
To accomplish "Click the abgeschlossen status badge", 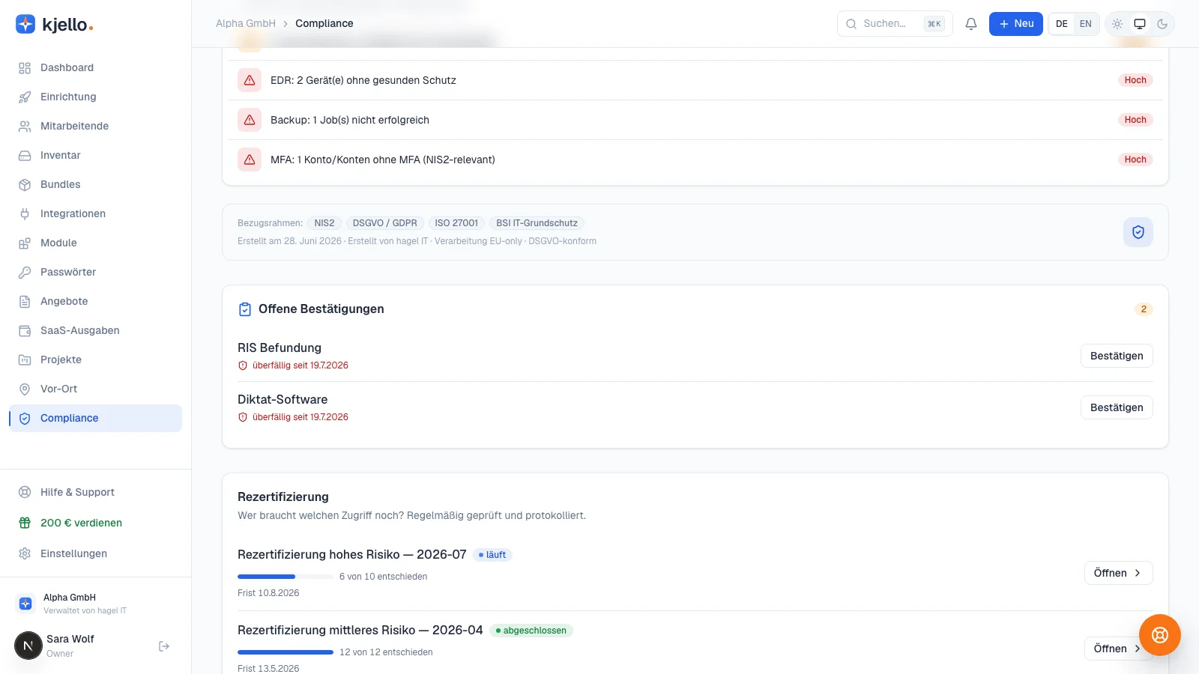I will coord(531,631).
